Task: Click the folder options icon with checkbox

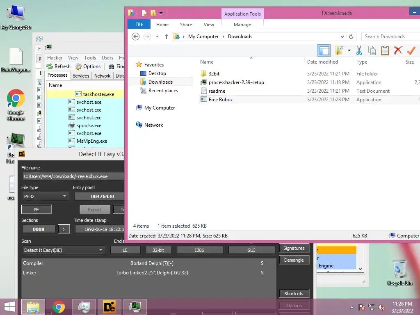Action: pos(339,50)
